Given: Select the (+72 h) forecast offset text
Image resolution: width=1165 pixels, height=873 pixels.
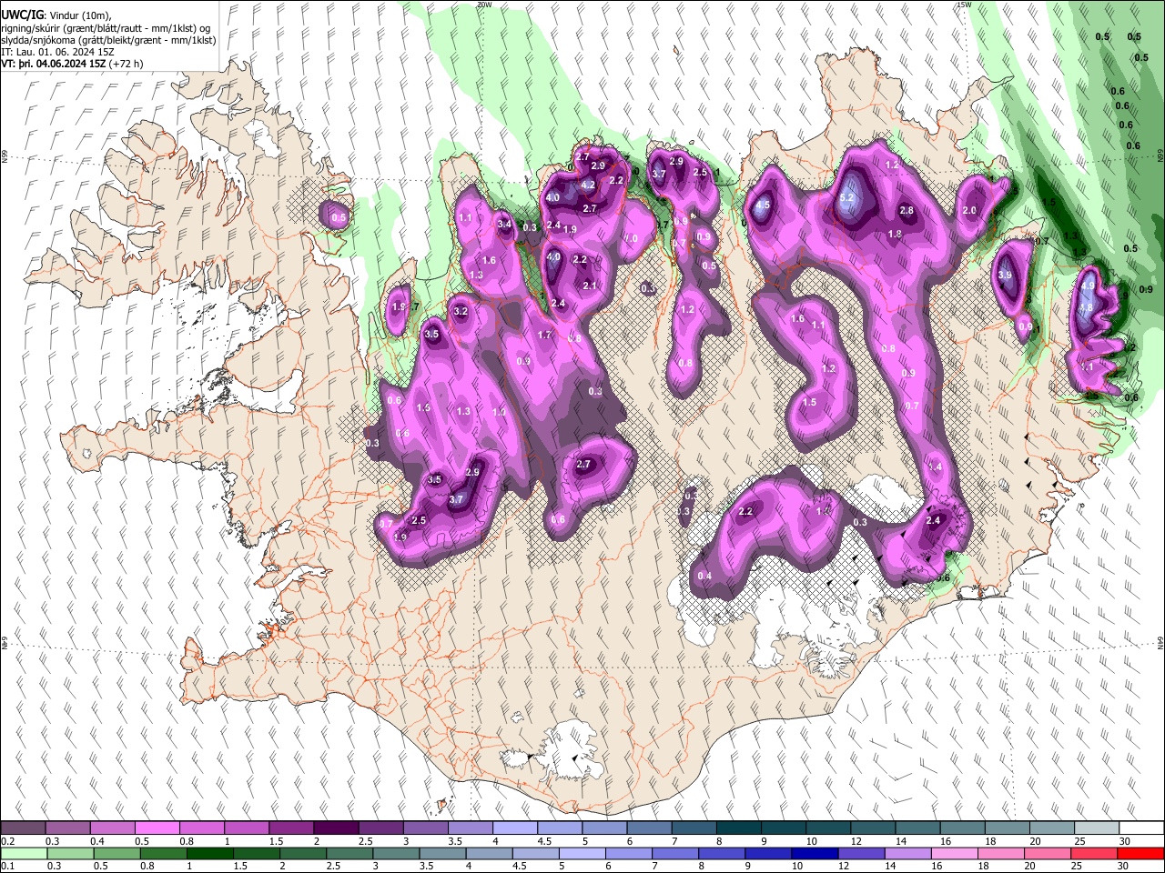Looking at the screenshot, I should 127,64.
